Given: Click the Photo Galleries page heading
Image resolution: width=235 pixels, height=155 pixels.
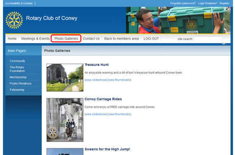Looking at the screenshot, I should pyautogui.click(x=57, y=51).
